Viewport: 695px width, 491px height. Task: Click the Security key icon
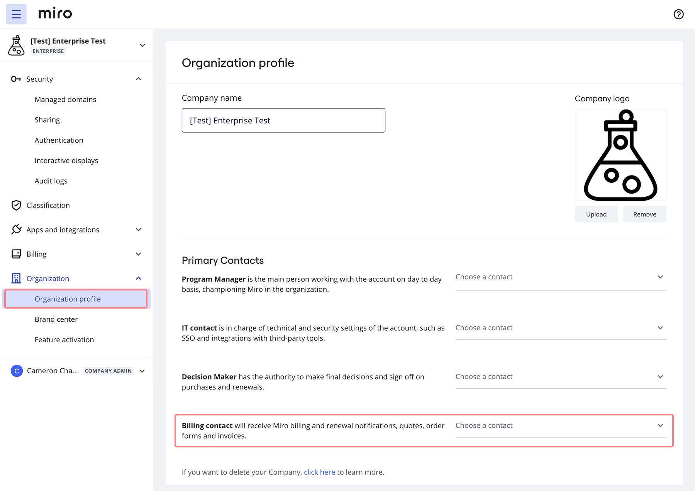coord(16,79)
